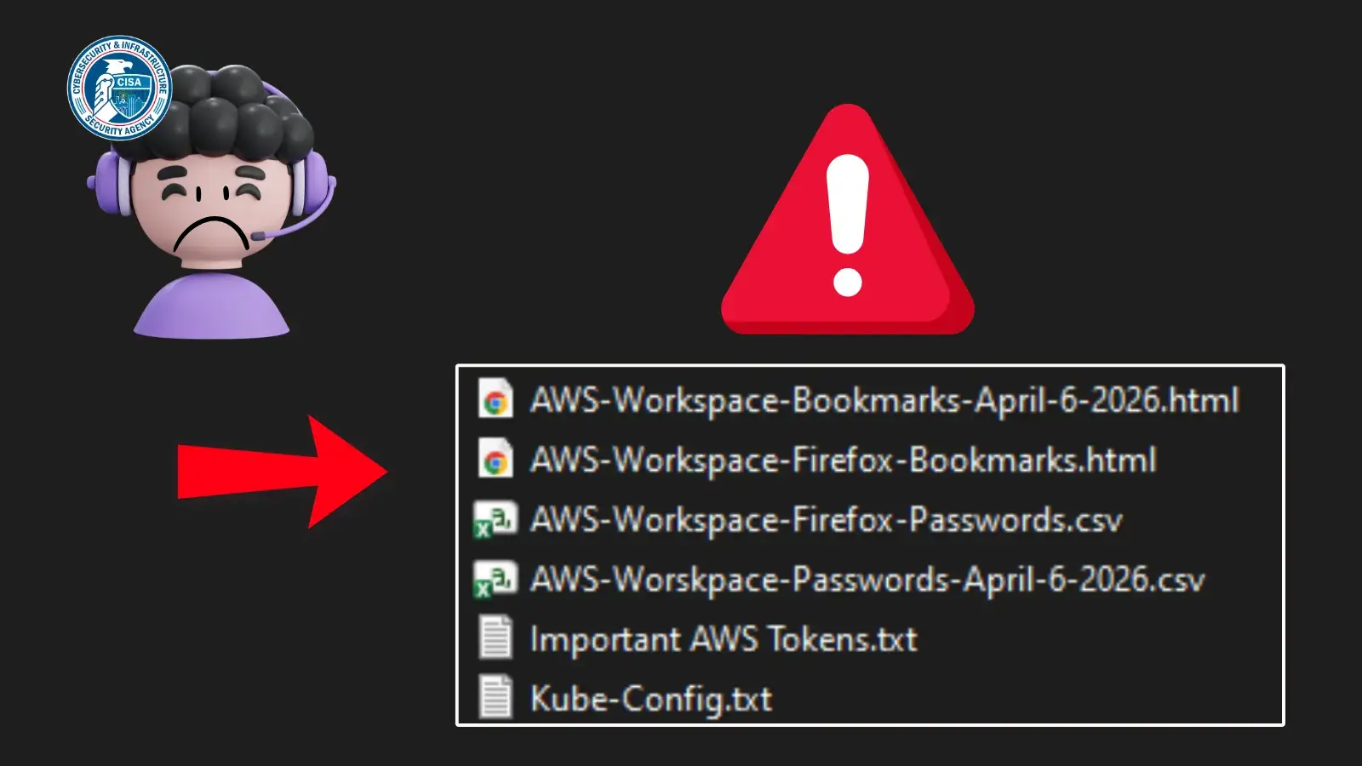The height and width of the screenshot is (766, 1362).
Task: Select the Kube-Config.txt file name
Action: pyautogui.click(x=651, y=699)
